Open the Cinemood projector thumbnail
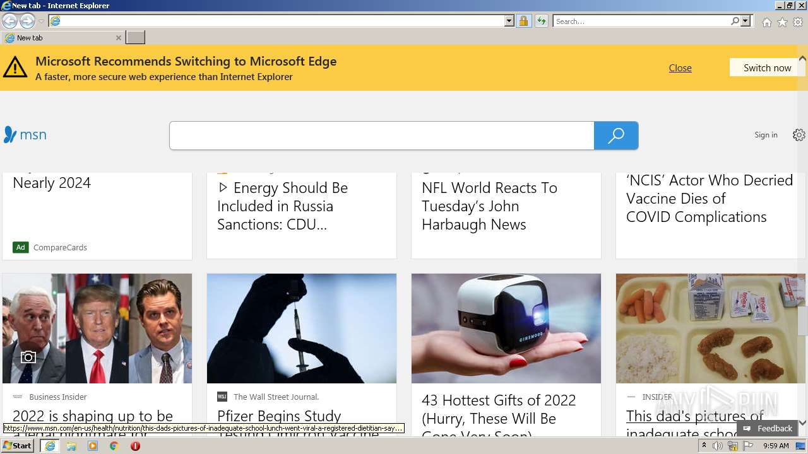The width and height of the screenshot is (808, 454). pos(506,329)
